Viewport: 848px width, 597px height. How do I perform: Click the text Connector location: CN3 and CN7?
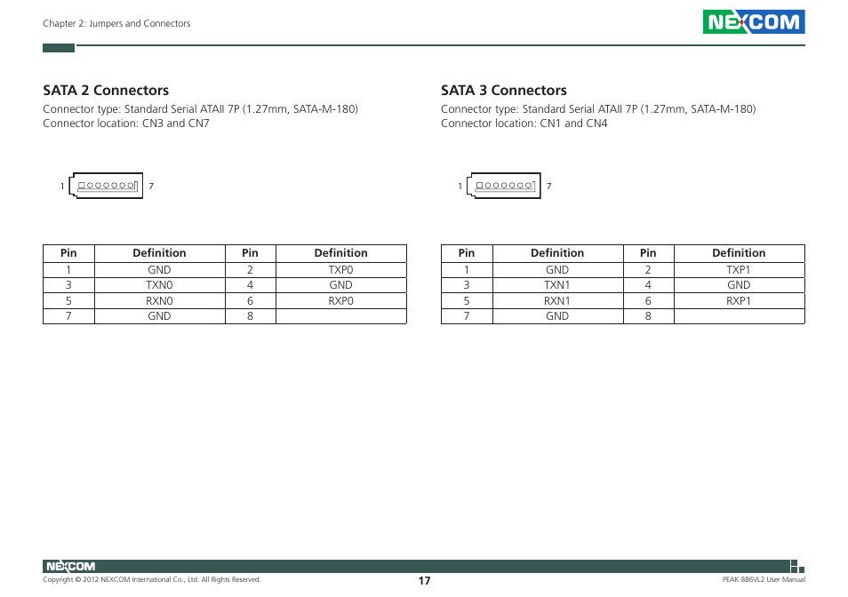pyautogui.click(x=126, y=123)
